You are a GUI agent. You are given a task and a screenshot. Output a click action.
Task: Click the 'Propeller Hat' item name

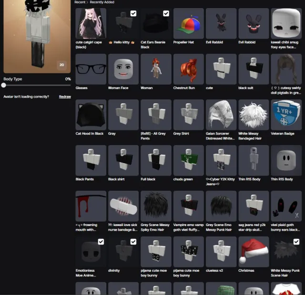[183, 42]
